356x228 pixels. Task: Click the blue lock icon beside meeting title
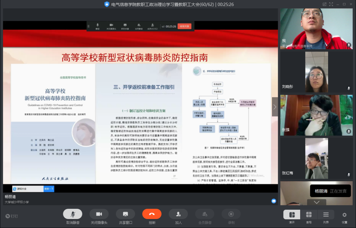pyautogui.click(x=107, y=4)
